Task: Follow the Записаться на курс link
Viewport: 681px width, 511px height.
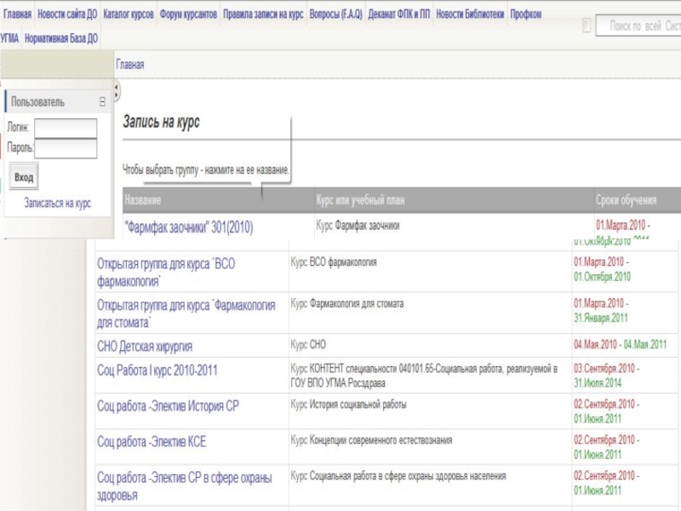Action: [x=57, y=203]
